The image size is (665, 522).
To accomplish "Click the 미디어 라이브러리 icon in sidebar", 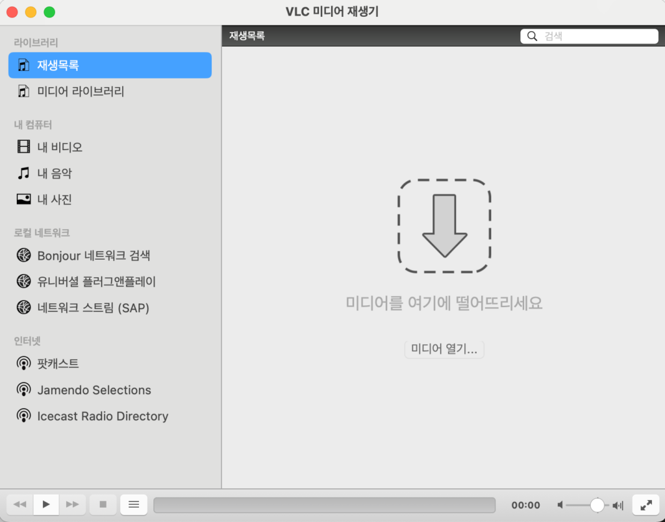I will [23, 91].
